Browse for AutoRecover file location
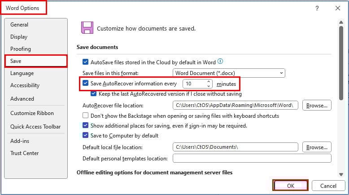 tap(317, 105)
